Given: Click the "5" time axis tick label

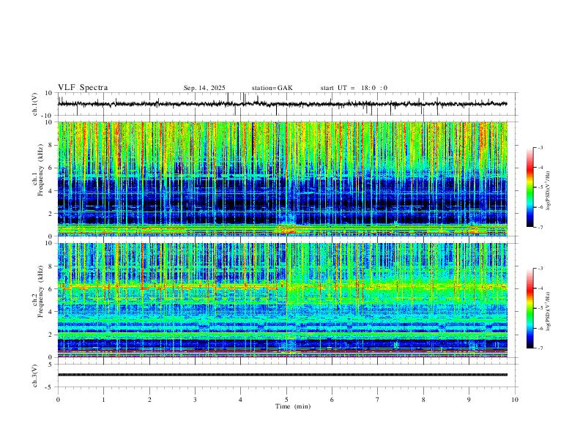Looking at the screenshot, I should coord(286,400).
